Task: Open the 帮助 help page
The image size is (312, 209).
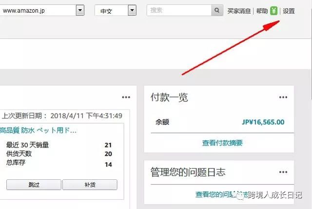Action: click(262, 11)
